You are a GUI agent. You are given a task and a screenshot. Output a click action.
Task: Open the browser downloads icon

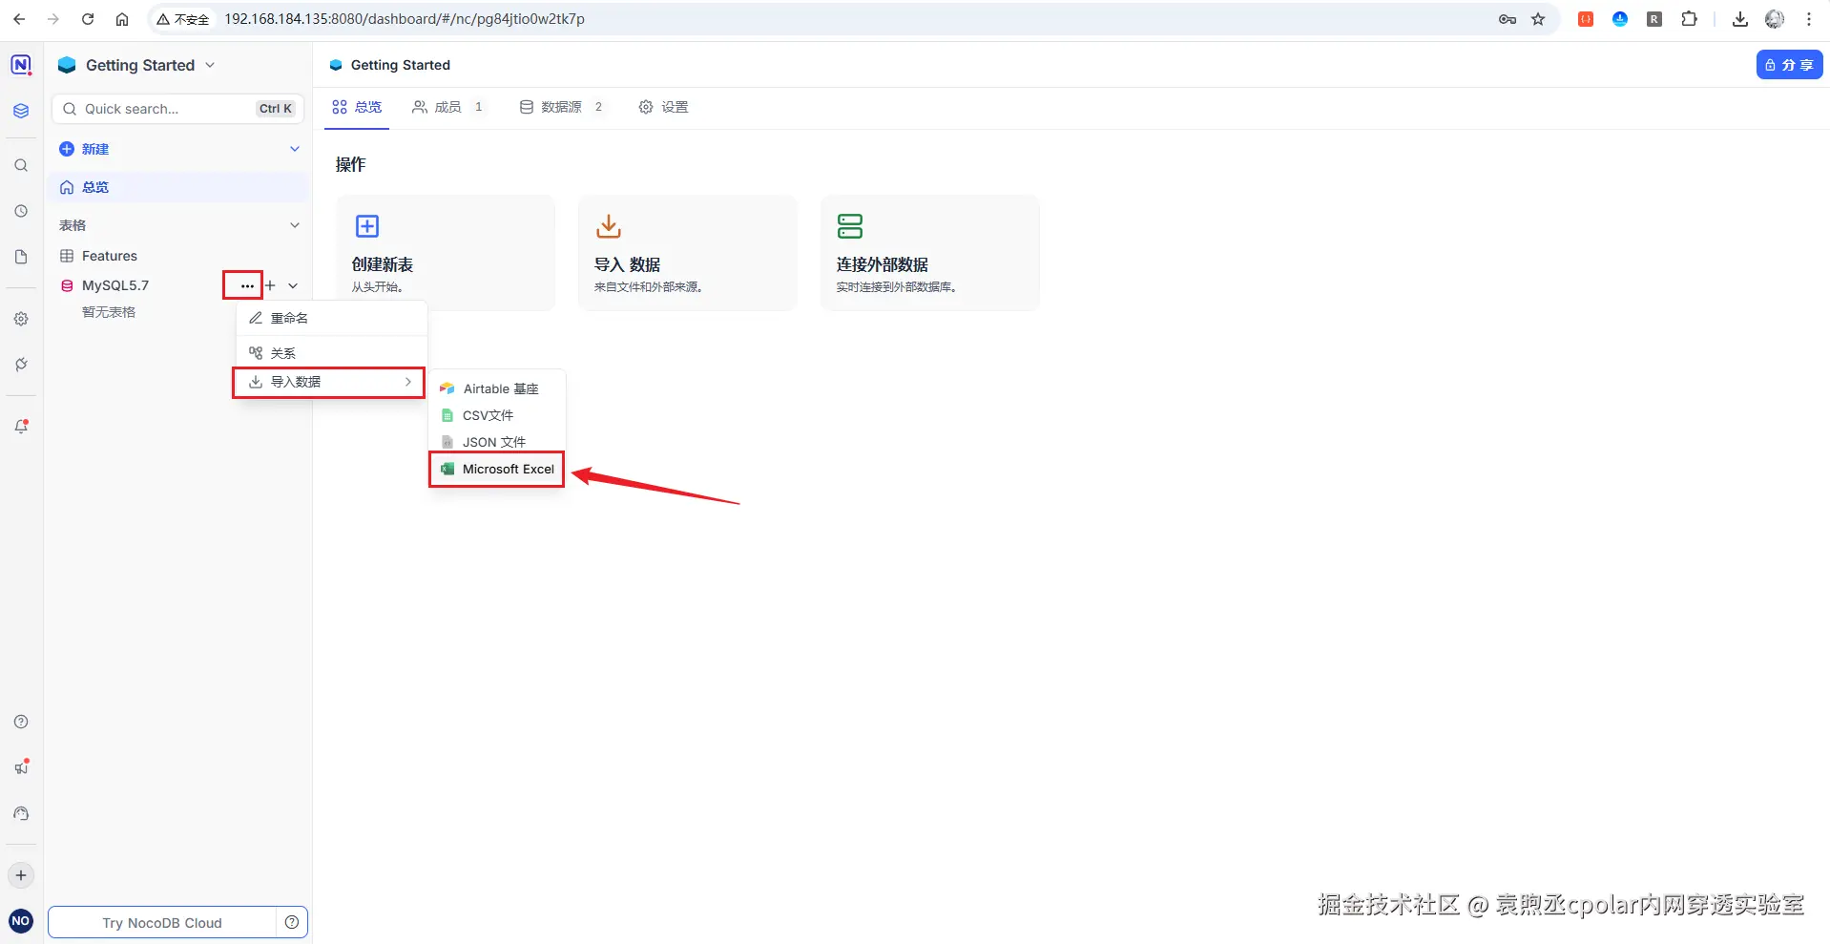click(x=1740, y=19)
